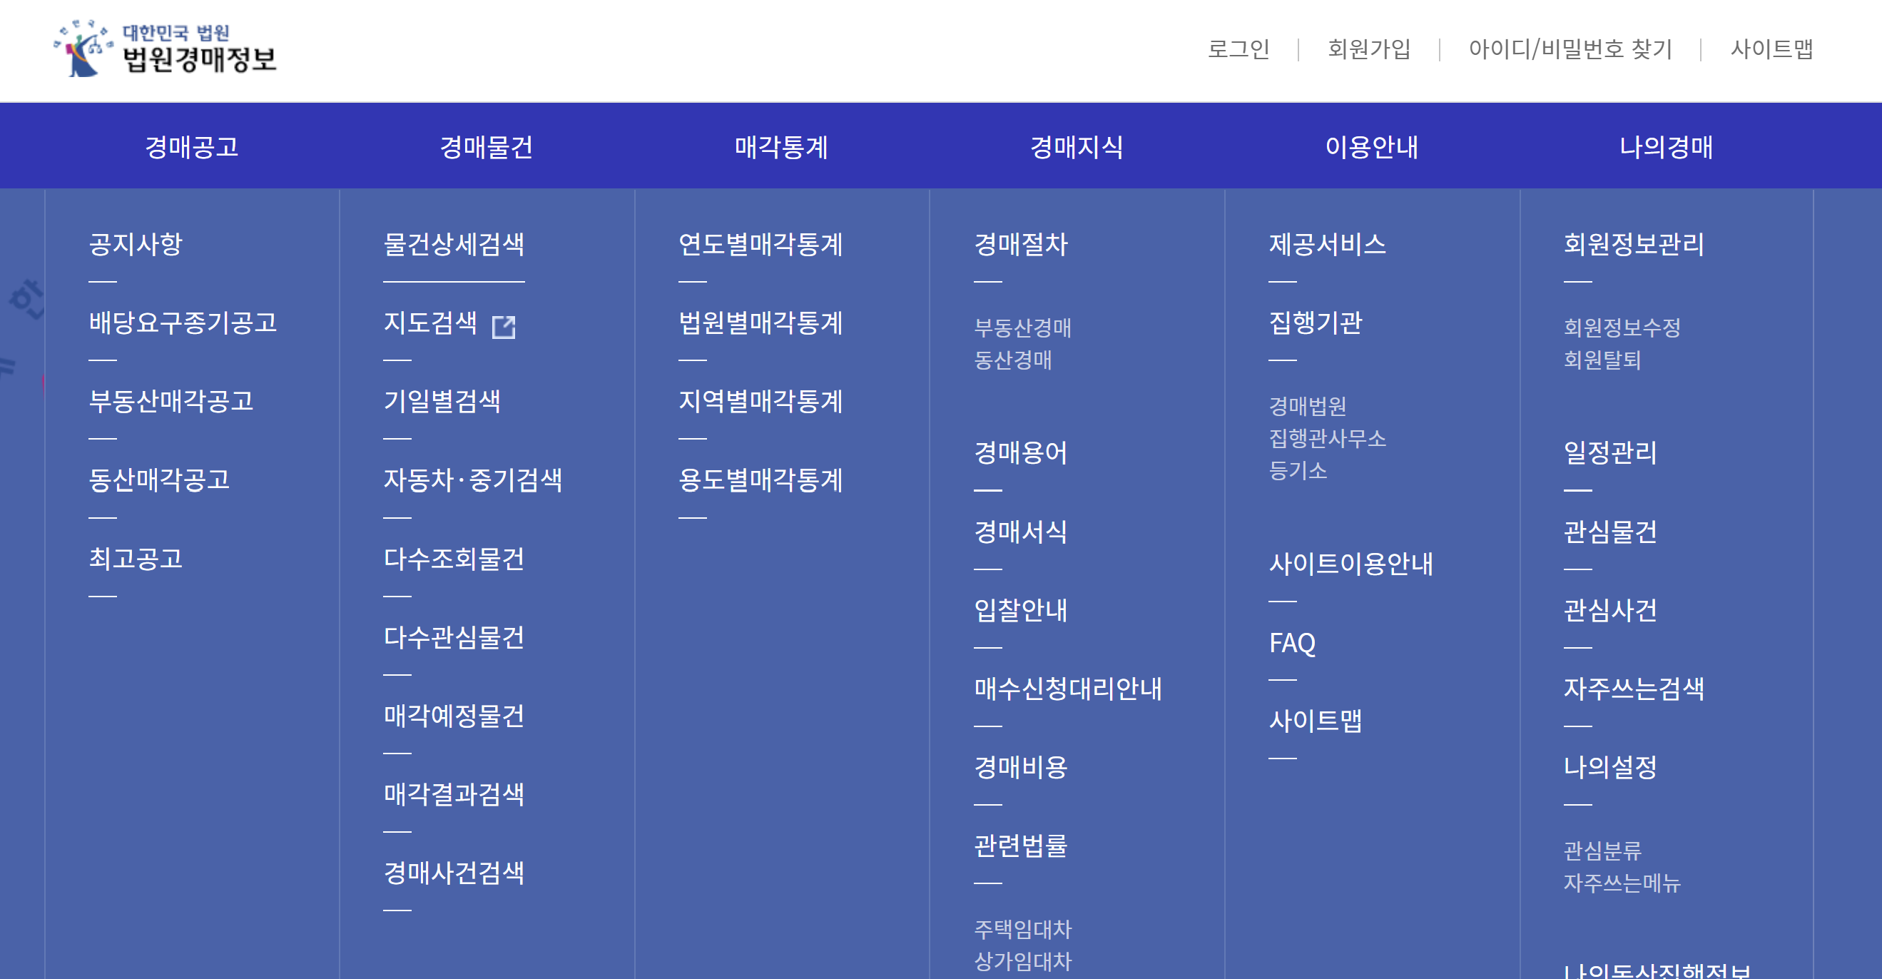Select the 이용안내 main menu
1882x979 pixels.
coord(1372,147)
